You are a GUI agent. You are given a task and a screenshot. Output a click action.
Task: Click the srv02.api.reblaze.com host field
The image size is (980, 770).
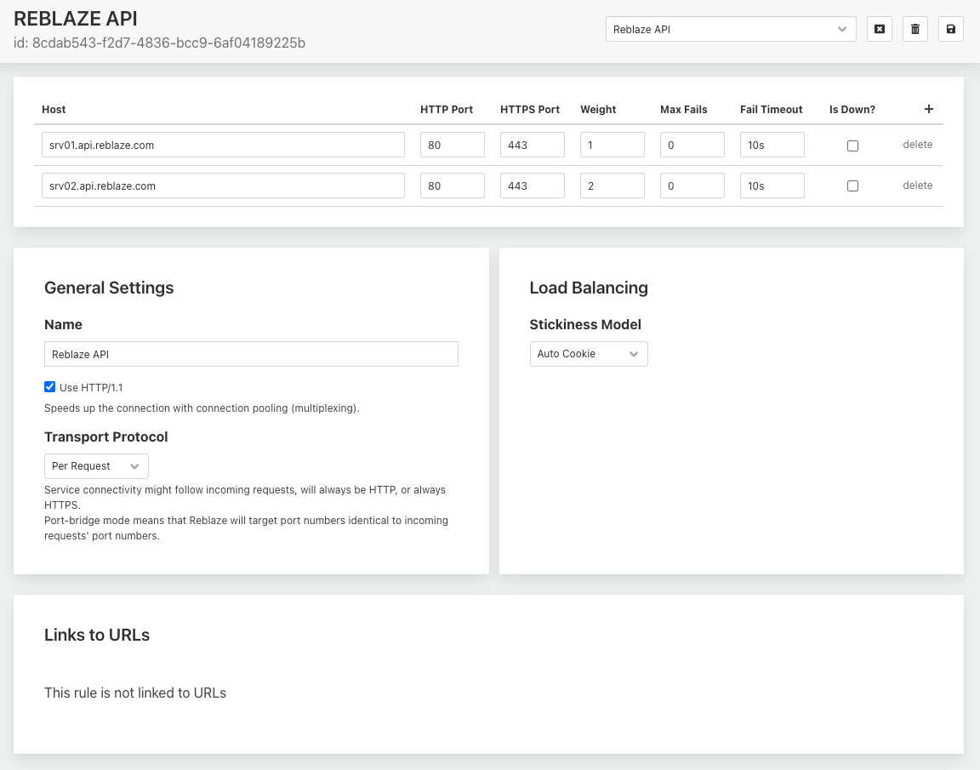point(223,186)
